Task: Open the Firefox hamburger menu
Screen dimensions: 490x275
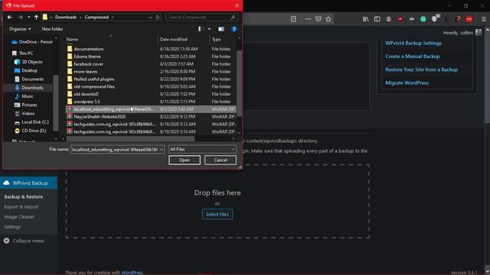Action: pos(483,19)
